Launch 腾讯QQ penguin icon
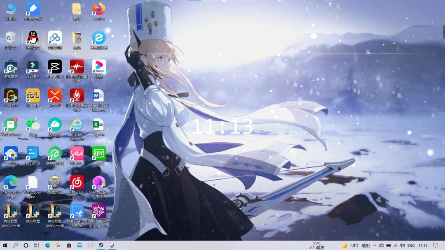 (x=33, y=40)
